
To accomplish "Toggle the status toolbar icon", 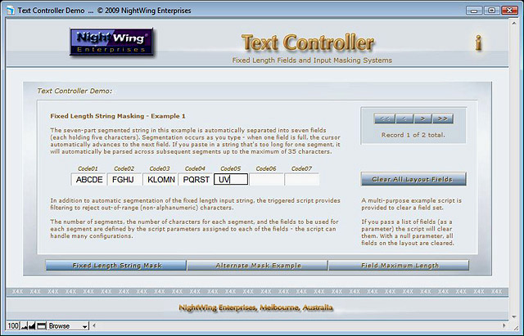I will tap(41, 326).
